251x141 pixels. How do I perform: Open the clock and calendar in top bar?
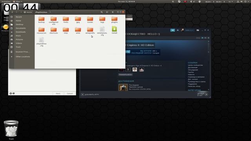126,2
